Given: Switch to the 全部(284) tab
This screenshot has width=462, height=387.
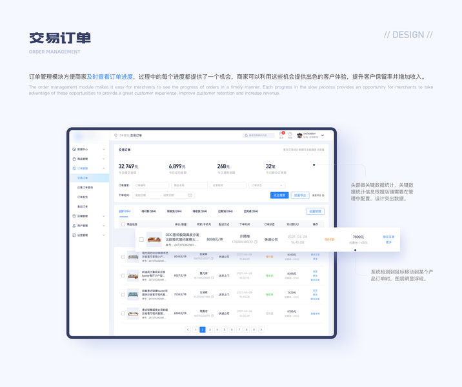Looking at the screenshot, I should (x=125, y=212).
